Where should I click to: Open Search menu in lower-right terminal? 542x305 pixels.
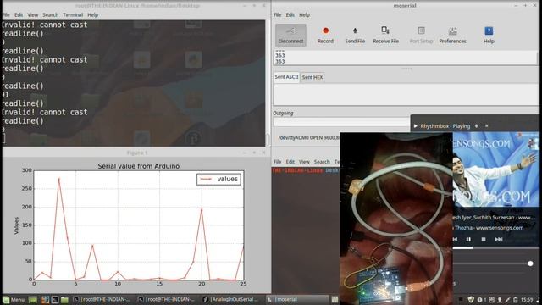(x=322, y=162)
